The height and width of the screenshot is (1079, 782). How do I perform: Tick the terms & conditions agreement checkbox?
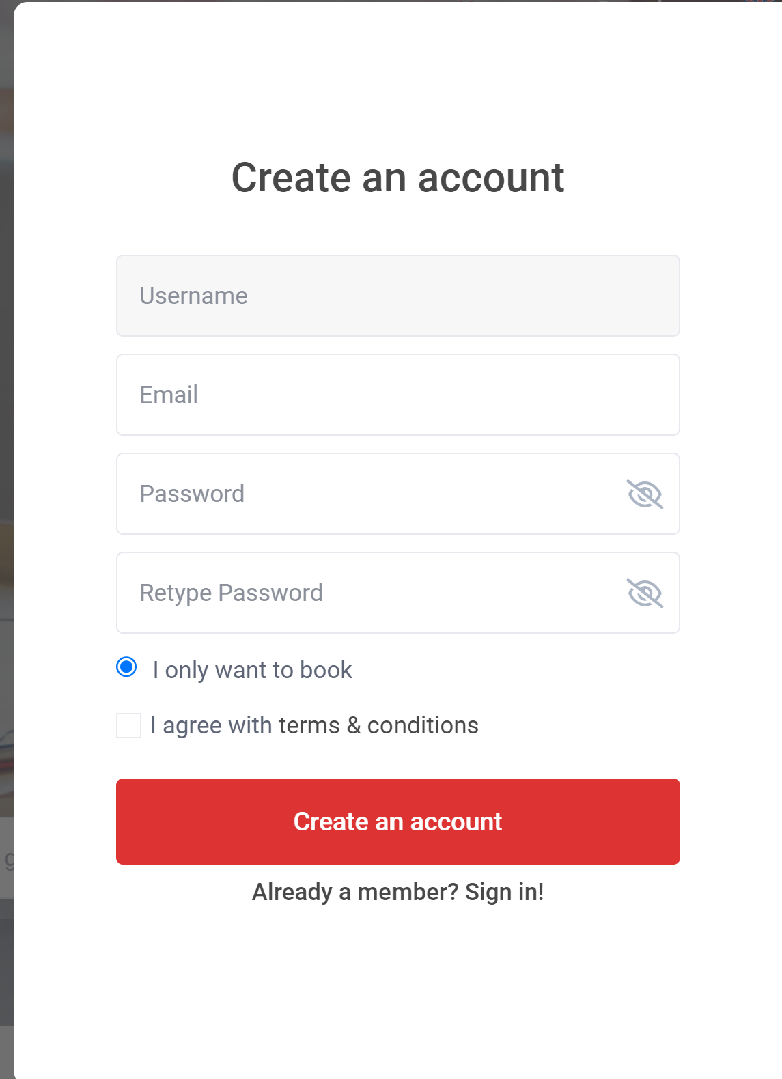128,725
